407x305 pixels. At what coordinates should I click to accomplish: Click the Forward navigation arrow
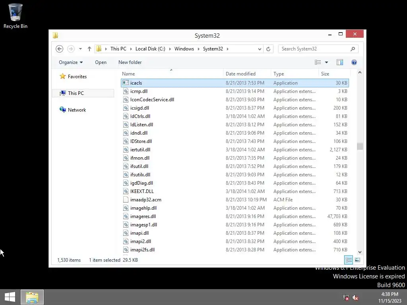coord(71,49)
